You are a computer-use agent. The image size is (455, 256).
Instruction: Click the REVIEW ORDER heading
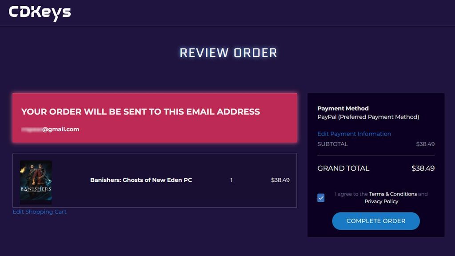pyautogui.click(x=227, y=53)
